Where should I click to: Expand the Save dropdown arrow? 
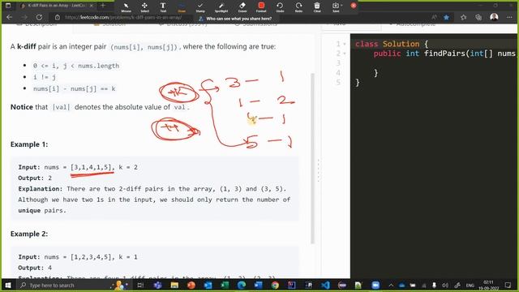pos(341,6)
